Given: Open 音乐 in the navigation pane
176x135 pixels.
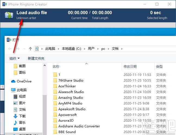Looking at the screenshot, I should point(20,123).
